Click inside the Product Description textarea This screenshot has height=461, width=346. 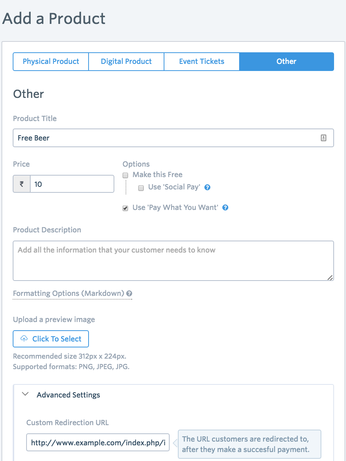point(173,261)
